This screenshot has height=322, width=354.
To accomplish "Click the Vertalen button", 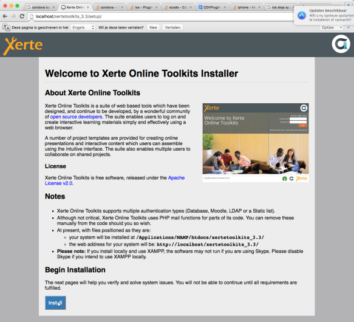I will pos(172,27).
